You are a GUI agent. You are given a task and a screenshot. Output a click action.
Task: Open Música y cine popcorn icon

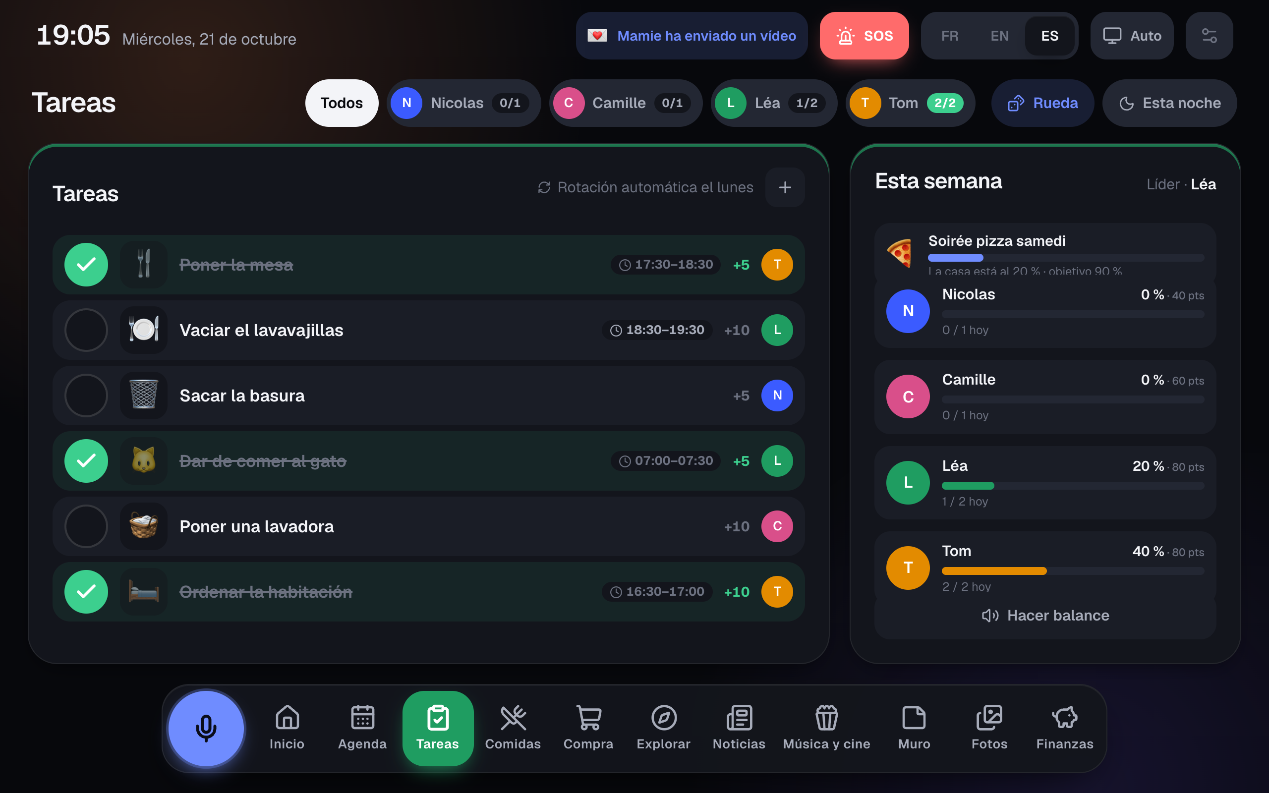pyautogui.click(x=826, y=728)
